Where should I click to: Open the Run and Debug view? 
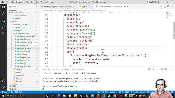pos(3,27)
